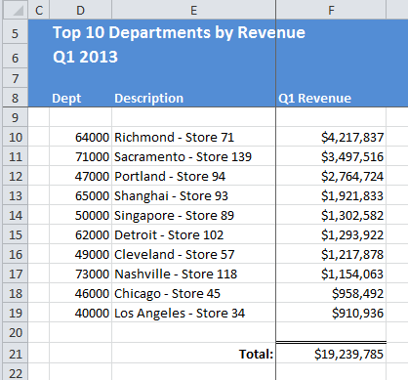
Task: Select Los Angeles - Store 34 cell
Action: pos(193,313)
